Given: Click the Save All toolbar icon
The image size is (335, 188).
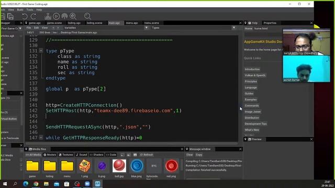Looking at the screenshot, I should tap(10, 16).
